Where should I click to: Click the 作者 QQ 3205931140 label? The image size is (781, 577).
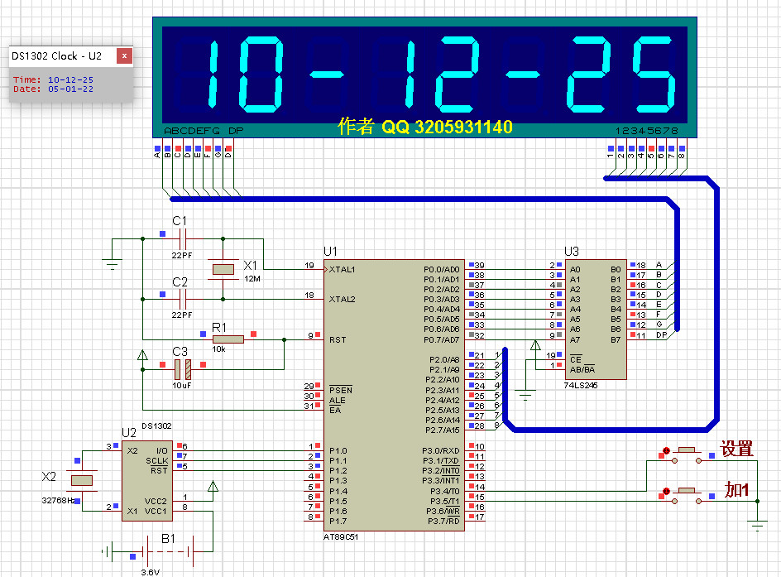(425, 127)
